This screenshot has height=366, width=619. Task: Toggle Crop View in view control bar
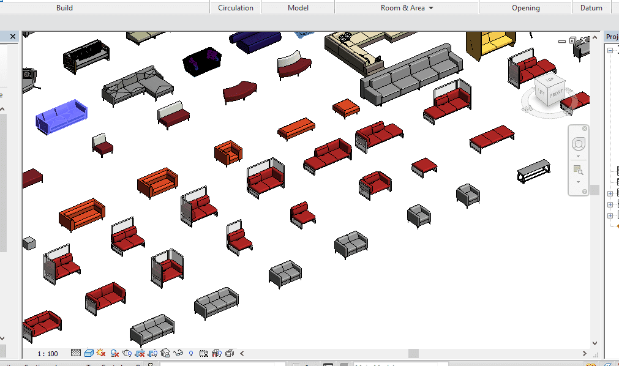pos(140,353)
